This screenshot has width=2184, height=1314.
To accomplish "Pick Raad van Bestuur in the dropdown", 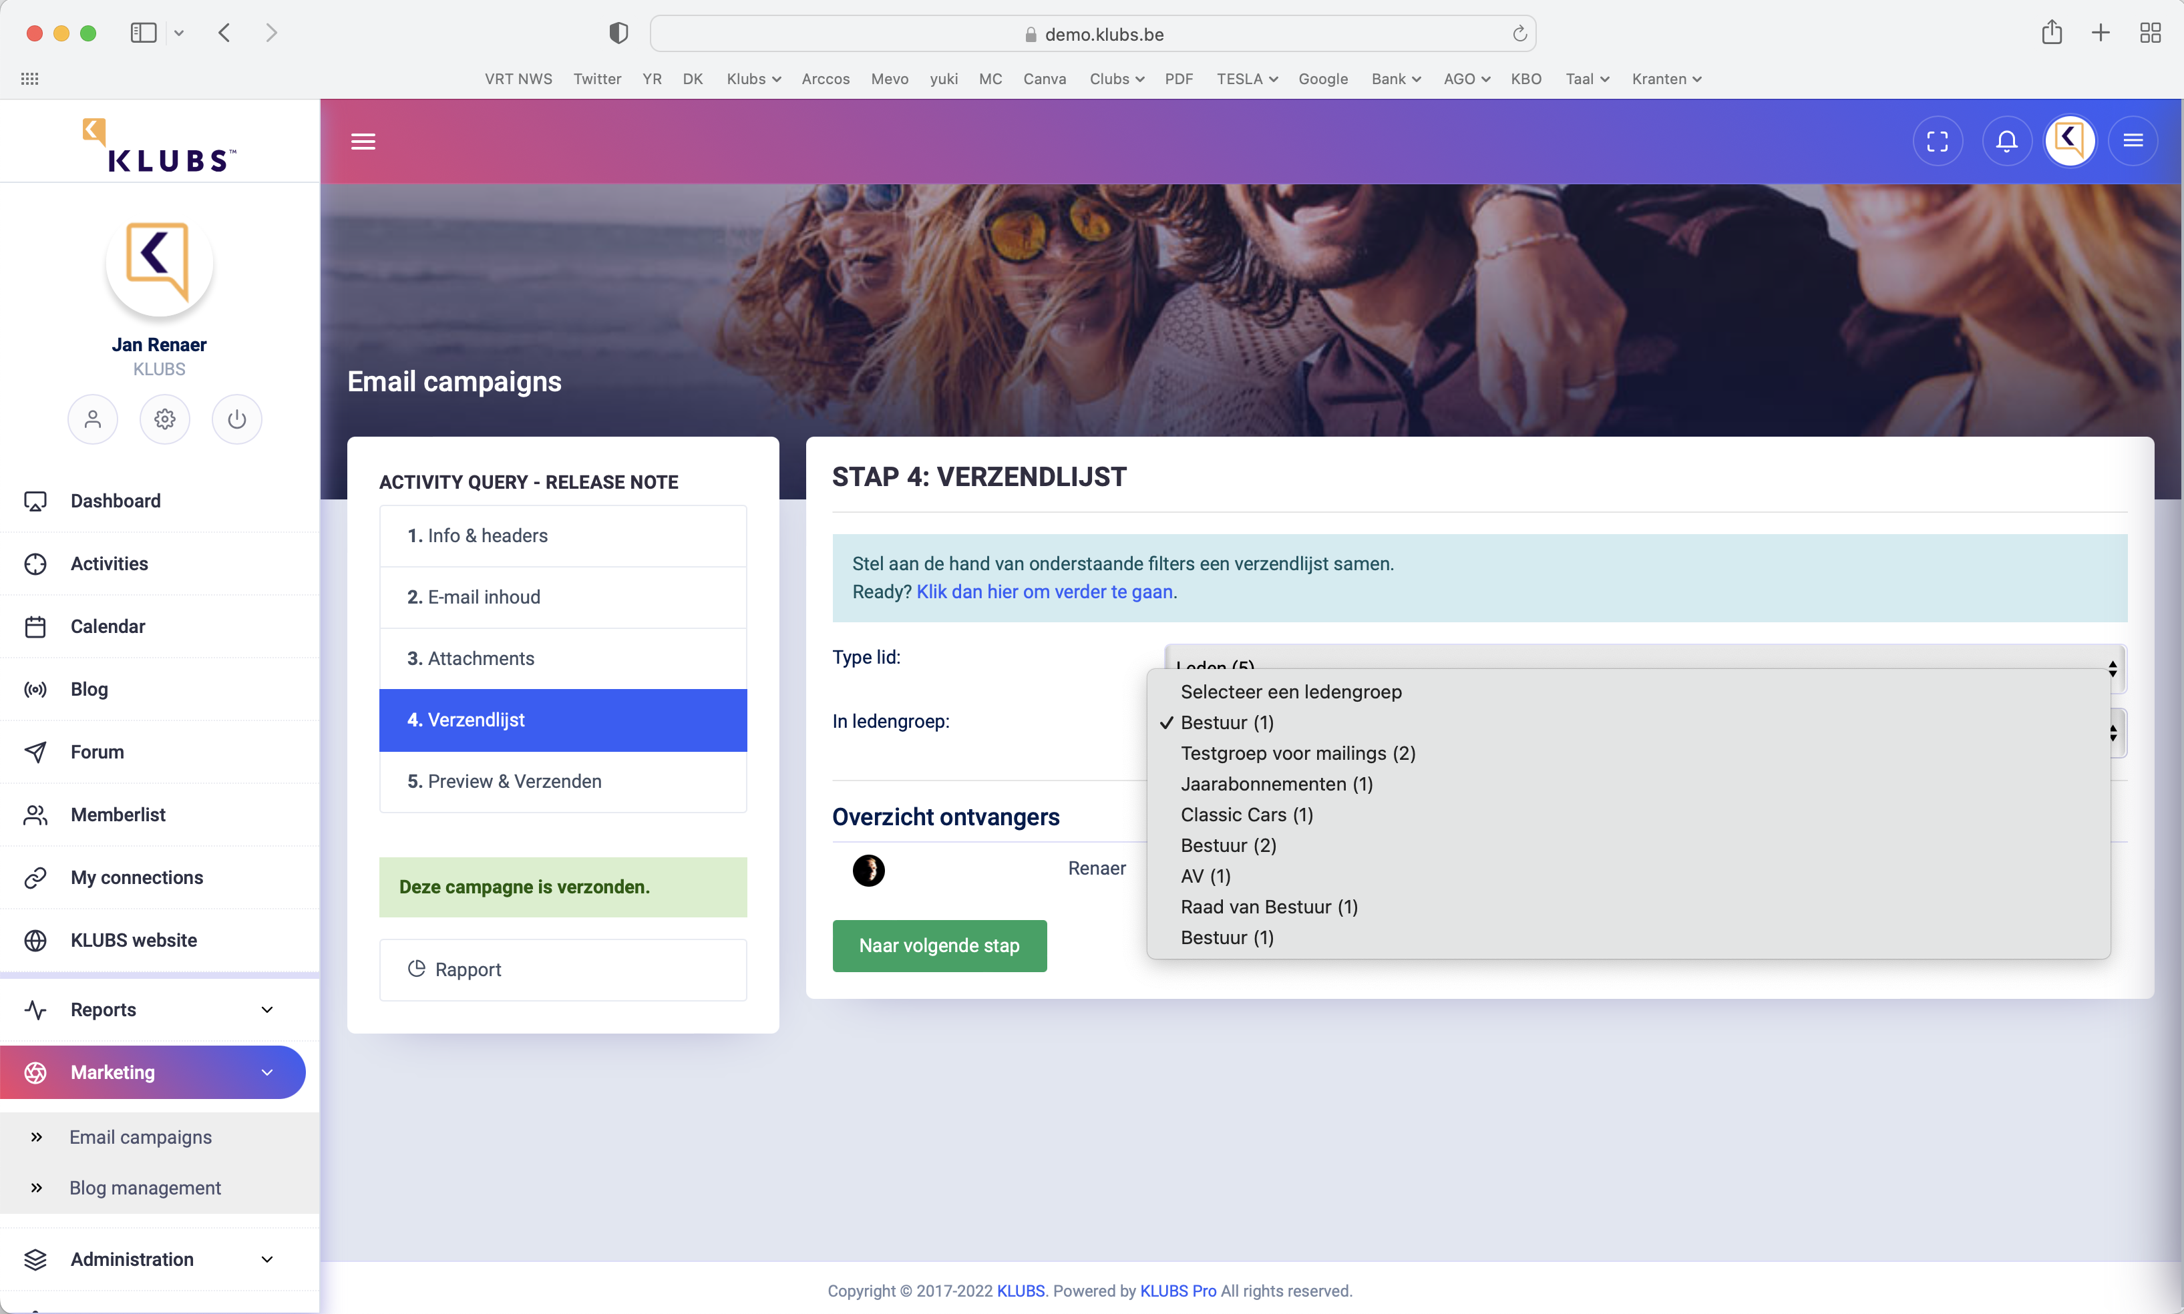I will (x=1268, y=907).
